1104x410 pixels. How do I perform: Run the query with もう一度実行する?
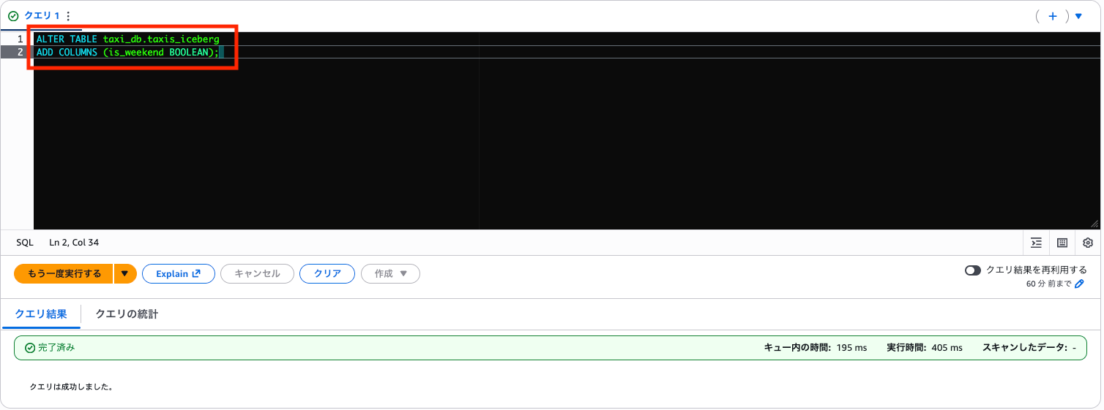tap(64, 274)
